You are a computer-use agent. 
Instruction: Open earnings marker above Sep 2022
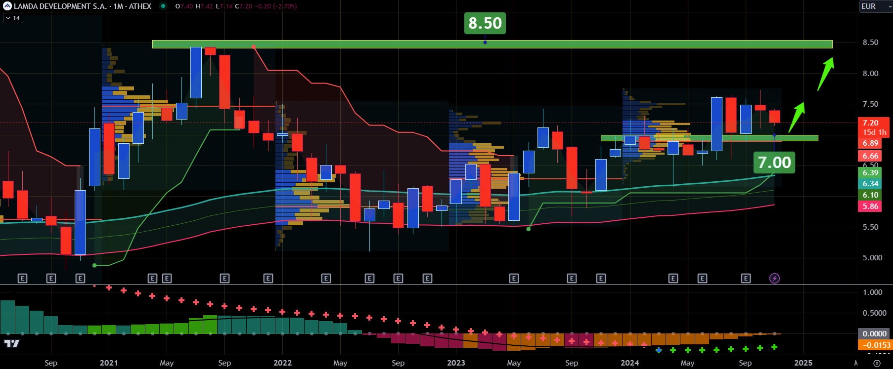pyautogui.click(x=399, y=278)
